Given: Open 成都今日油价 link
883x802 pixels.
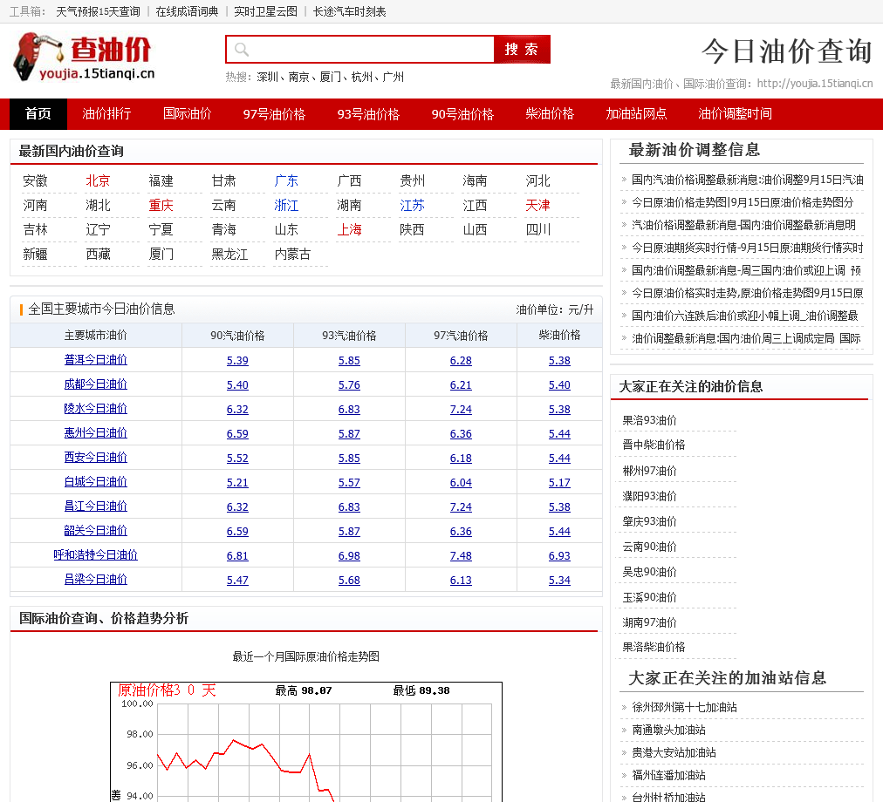Looking at the screenshot, I should click(x=96, y=384).
